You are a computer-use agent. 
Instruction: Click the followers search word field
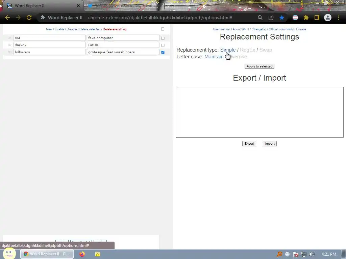(x=49, y=52)
